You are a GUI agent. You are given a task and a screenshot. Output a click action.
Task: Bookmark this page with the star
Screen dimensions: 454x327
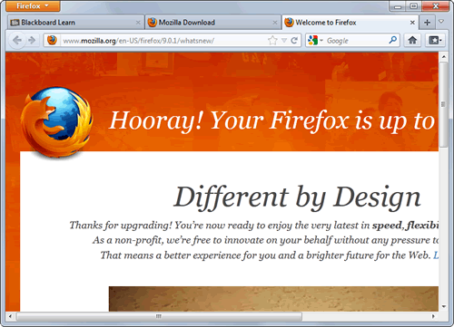(x=272, y=40)
